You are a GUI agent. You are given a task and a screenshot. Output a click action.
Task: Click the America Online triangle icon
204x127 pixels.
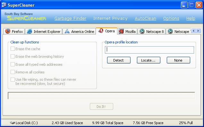coord(67,31)
